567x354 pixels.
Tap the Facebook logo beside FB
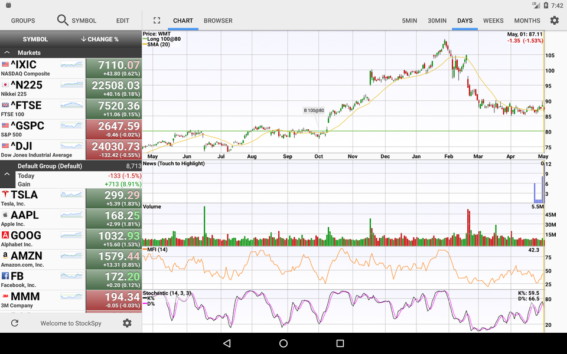click(6, 276)
